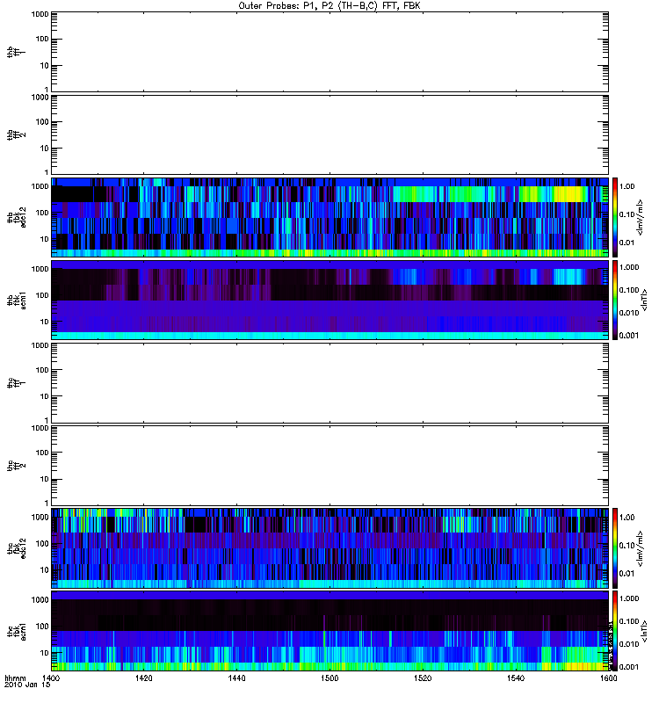
Task: Click the 'thb fbk scm1' panel label
Action: [x=16, y=300]
